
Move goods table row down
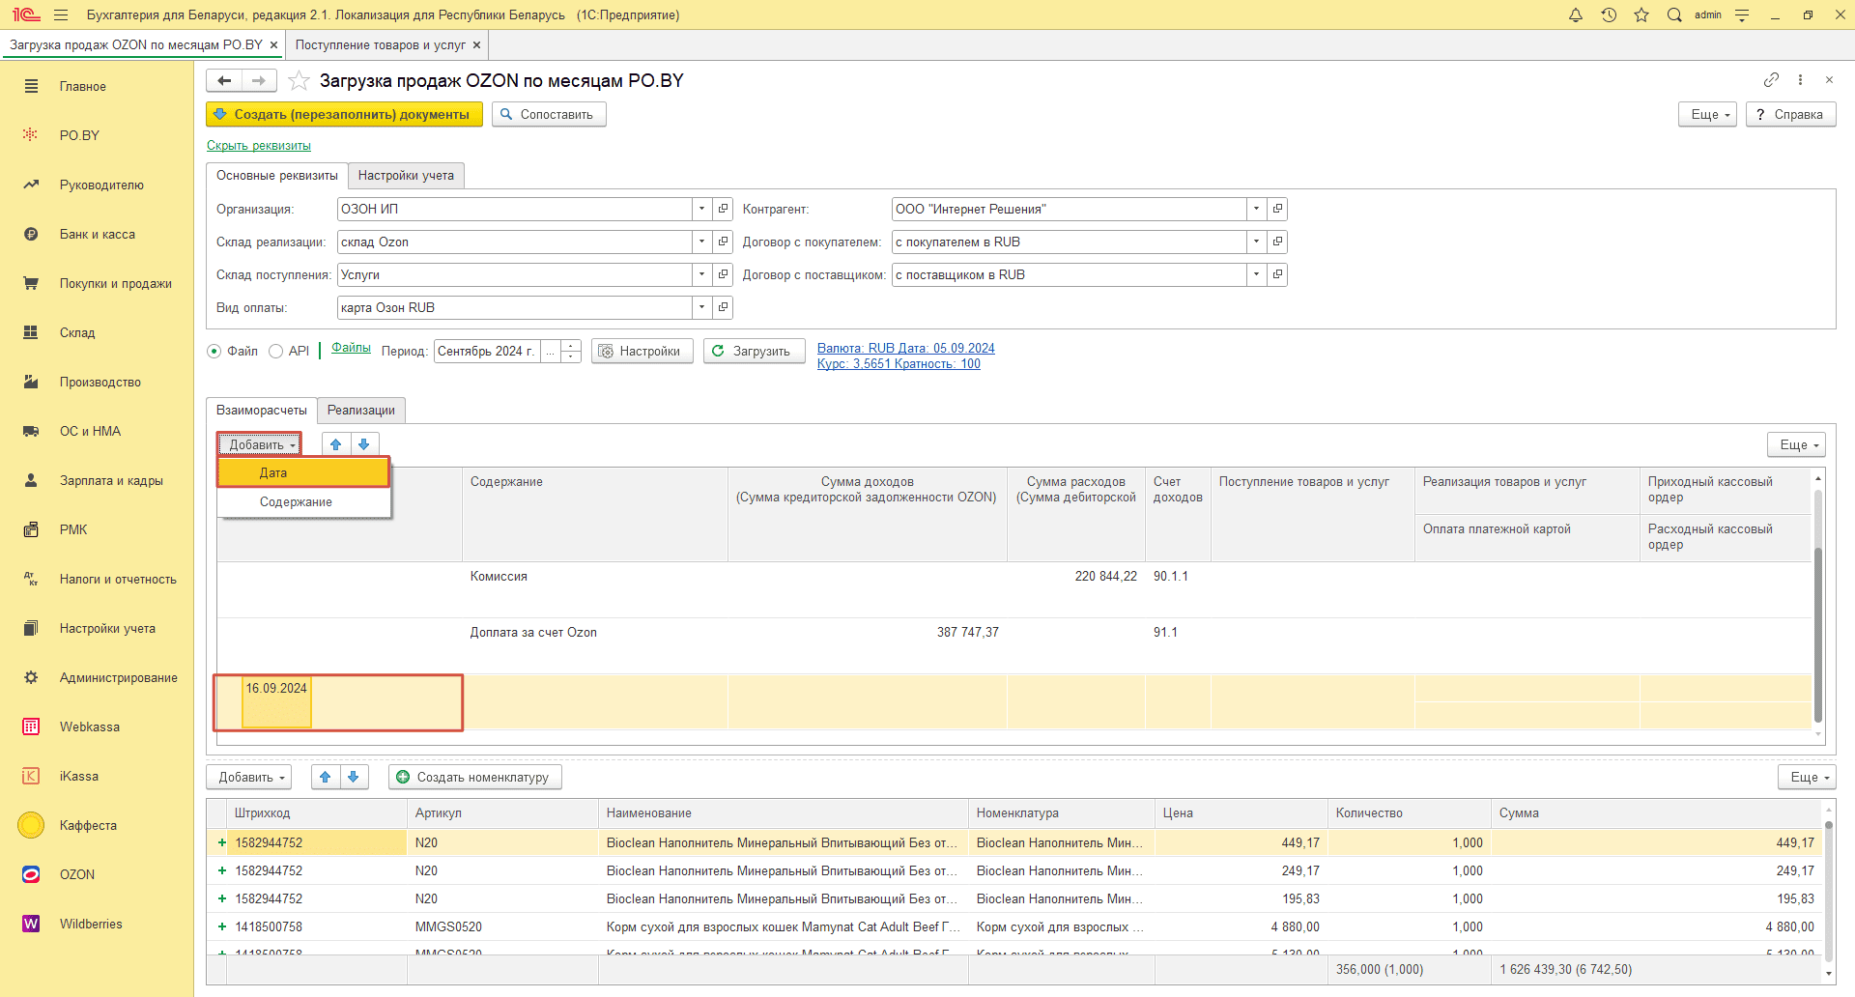point(354,777)
